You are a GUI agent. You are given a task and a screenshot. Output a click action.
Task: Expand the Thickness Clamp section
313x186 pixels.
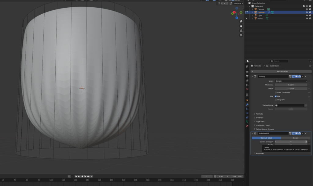point(263,125)
